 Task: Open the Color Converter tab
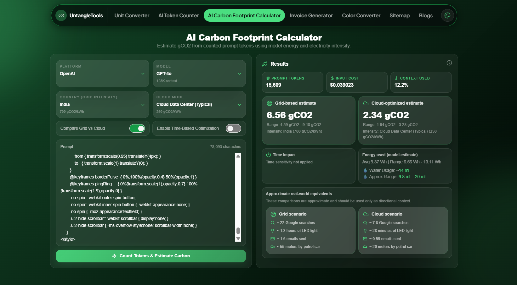click(x=361, y=15)
